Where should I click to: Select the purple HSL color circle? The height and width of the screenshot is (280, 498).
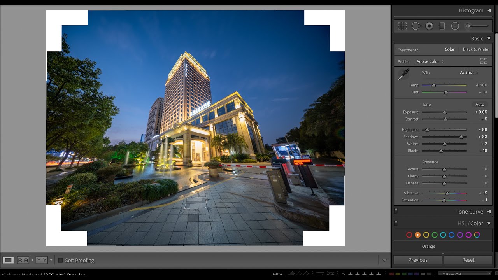(460, 235)
